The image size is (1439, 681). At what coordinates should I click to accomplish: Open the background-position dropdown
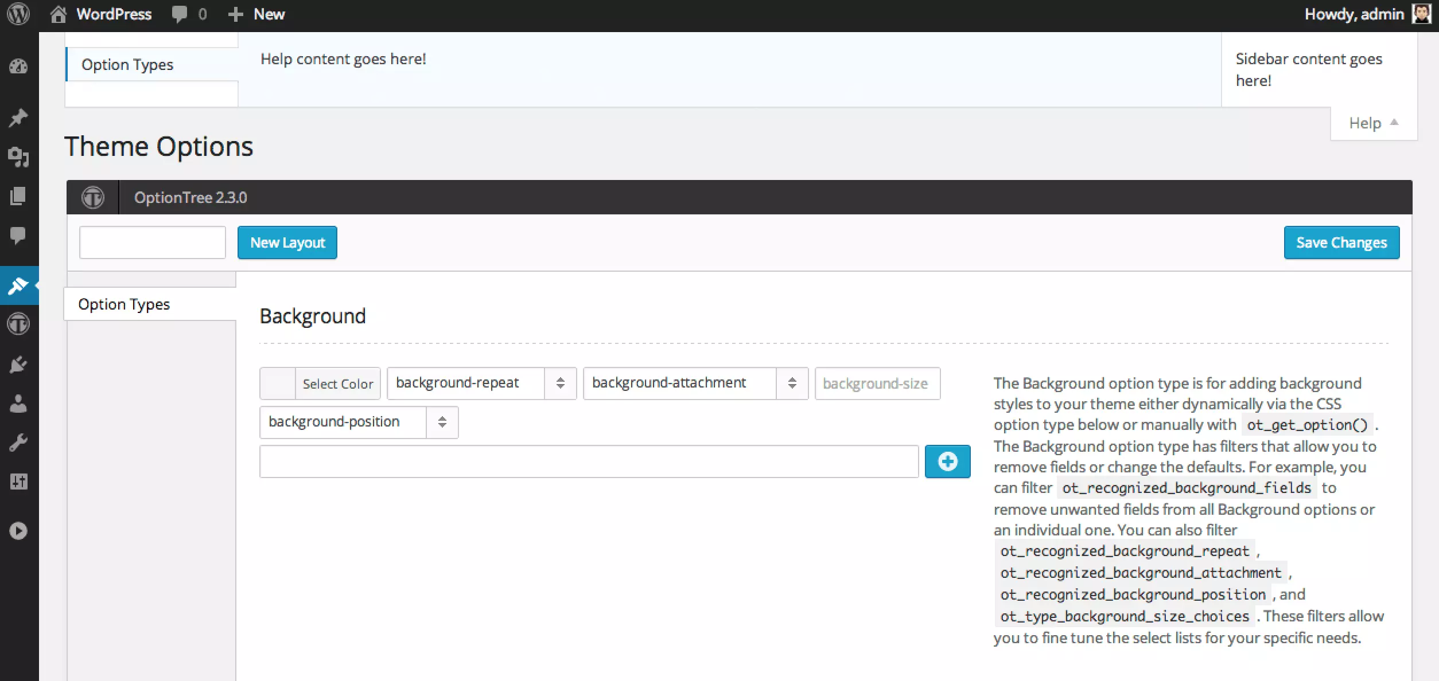359,422
